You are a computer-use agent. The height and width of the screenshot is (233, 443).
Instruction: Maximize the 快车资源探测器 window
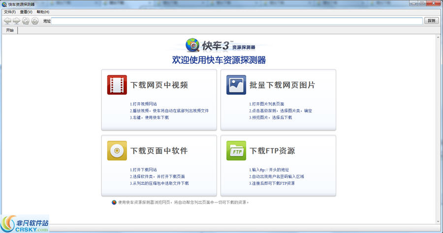pos(422,3)
